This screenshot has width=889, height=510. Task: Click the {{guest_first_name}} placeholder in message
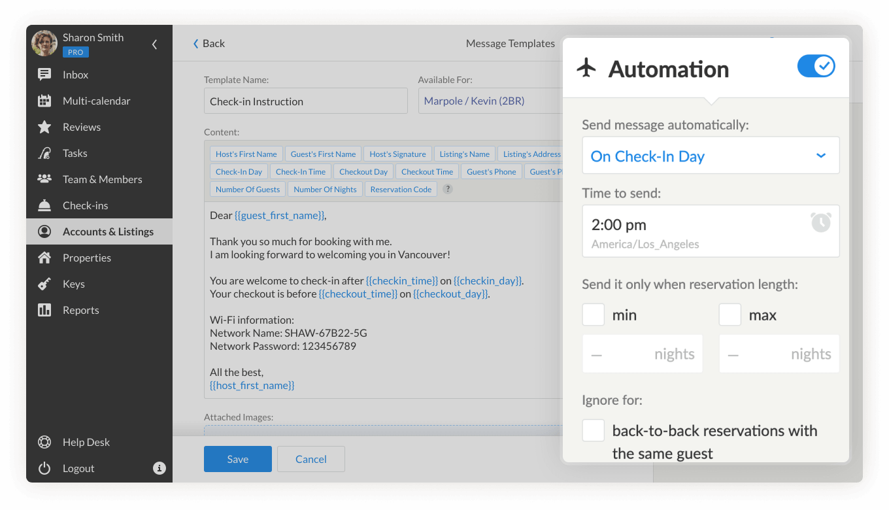[279, 215]
